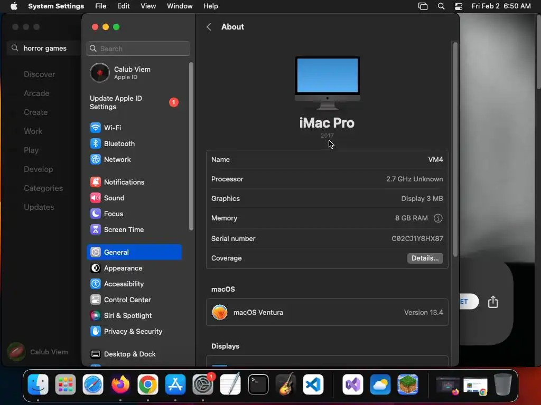
Task: Click Update Apple ID Settings
Action: coord(134,103)
